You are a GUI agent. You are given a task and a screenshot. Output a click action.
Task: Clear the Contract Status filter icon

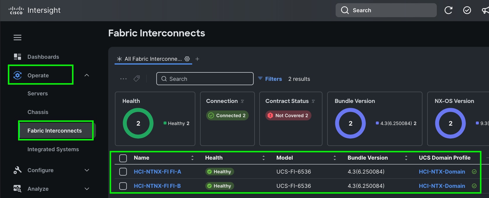click(313, 101)
